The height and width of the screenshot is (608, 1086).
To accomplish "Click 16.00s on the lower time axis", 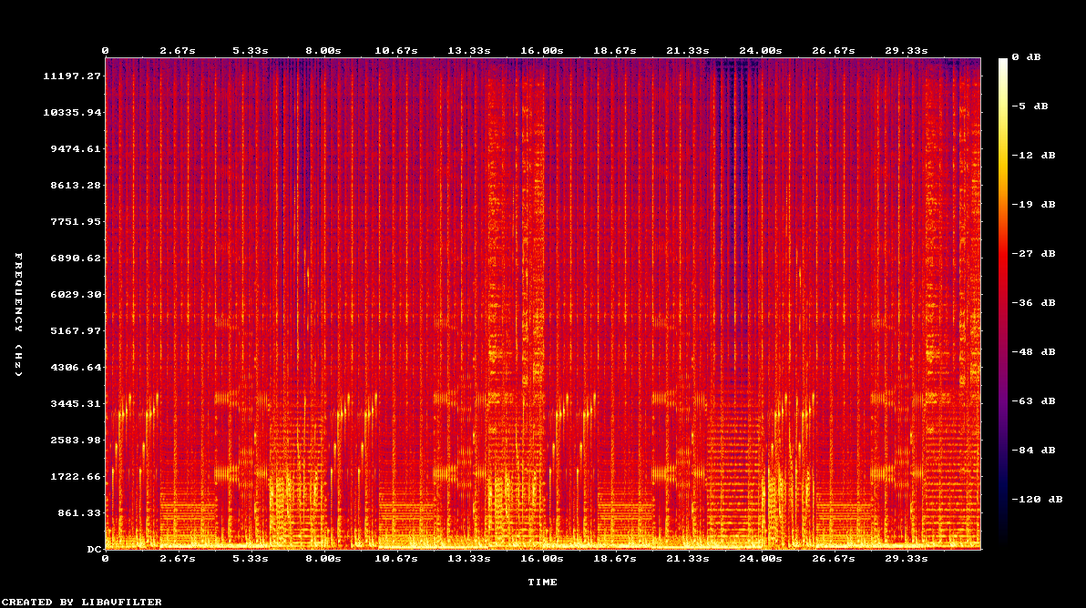I will tap(541, 559).
